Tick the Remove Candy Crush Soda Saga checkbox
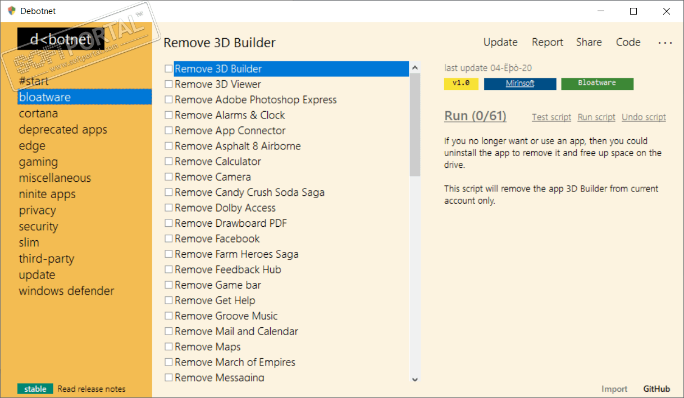 tap(168, 193)
